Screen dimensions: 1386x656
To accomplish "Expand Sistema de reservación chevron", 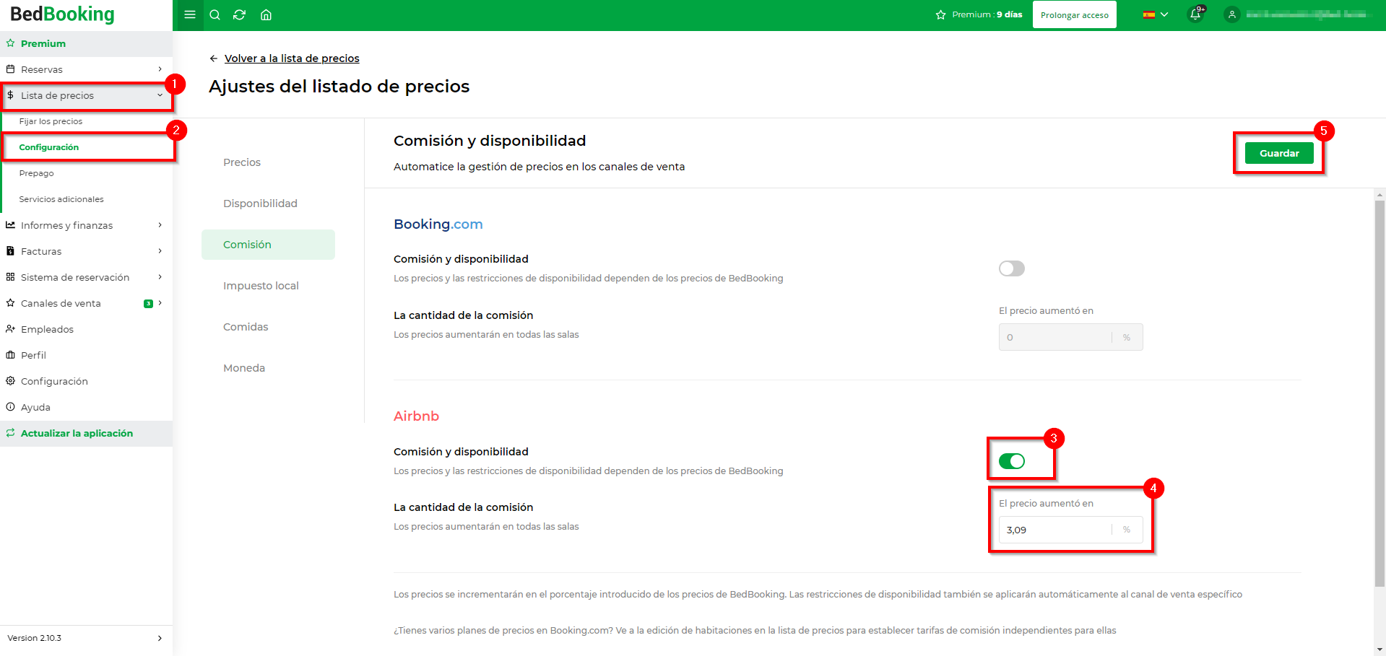I will tap(160, 277).
